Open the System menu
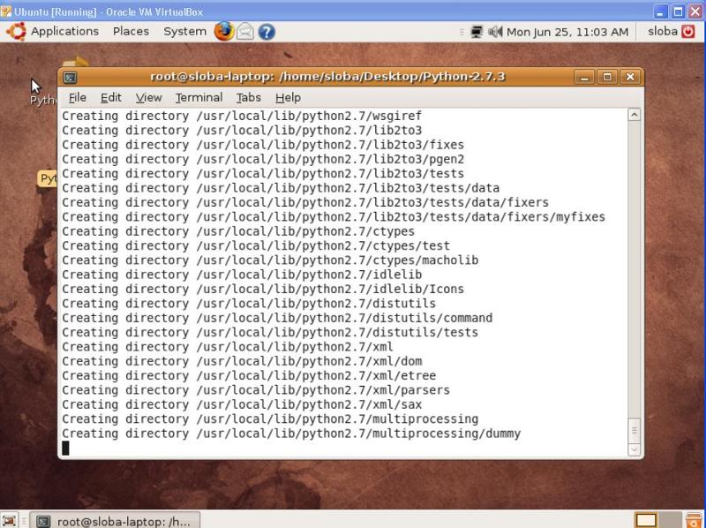The height and width of the screenshot is (528, 706). [x=184, y=32]
